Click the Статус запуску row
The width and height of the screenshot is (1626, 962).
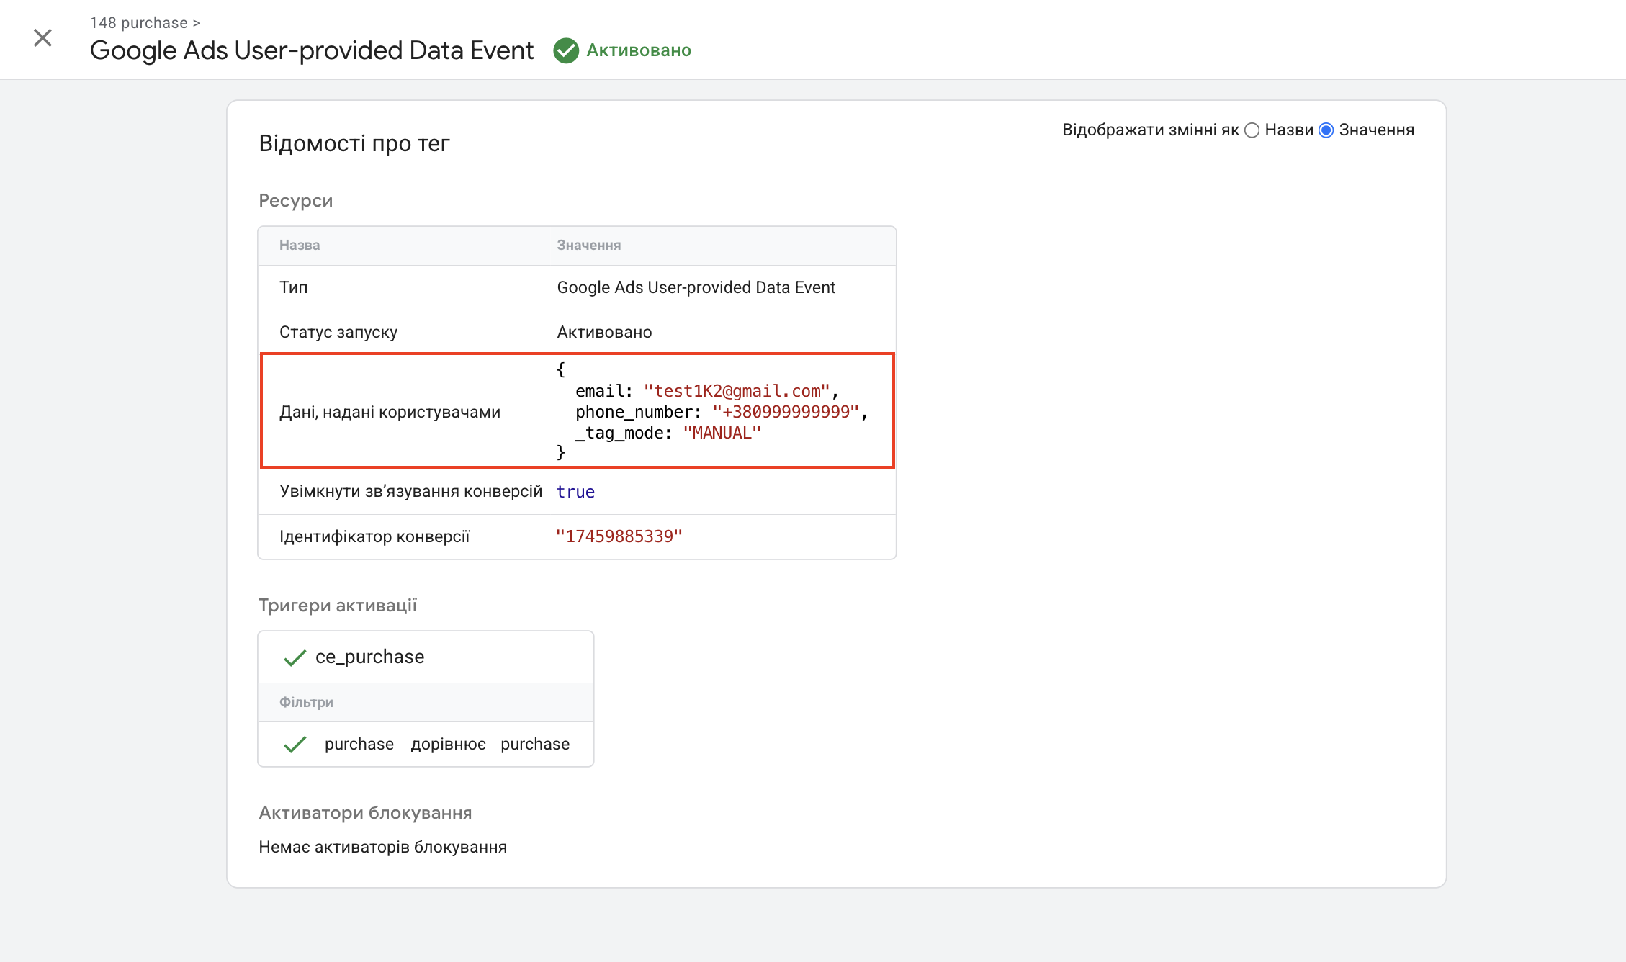338,332
